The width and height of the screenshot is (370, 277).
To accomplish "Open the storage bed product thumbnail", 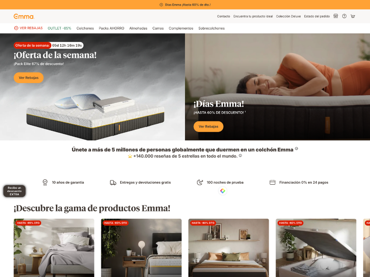I will click(x=316, y=248).
